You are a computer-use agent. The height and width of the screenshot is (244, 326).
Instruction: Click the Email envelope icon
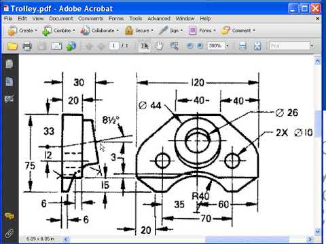point(56,46)
